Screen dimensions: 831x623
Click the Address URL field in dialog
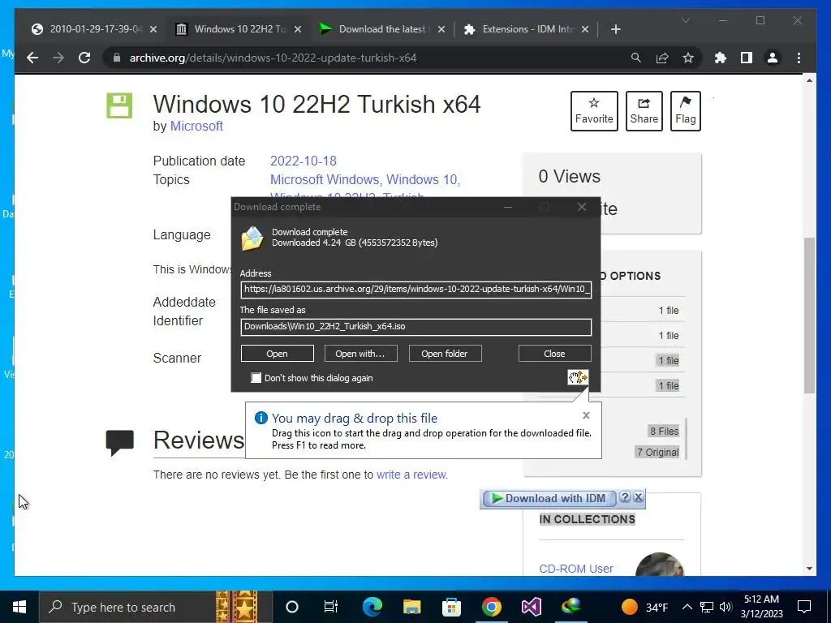(416, 290)
